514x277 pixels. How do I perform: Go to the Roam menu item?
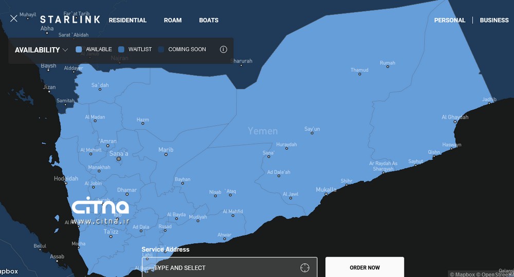click(173, 21)
